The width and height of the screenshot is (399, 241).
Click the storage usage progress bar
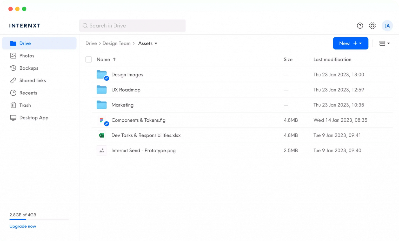pyautogui.click(x=39, y=219)
